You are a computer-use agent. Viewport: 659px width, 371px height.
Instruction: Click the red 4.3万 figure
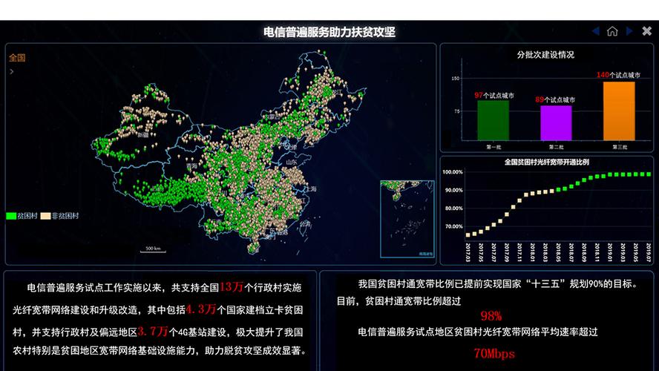[x=201, y=309]
